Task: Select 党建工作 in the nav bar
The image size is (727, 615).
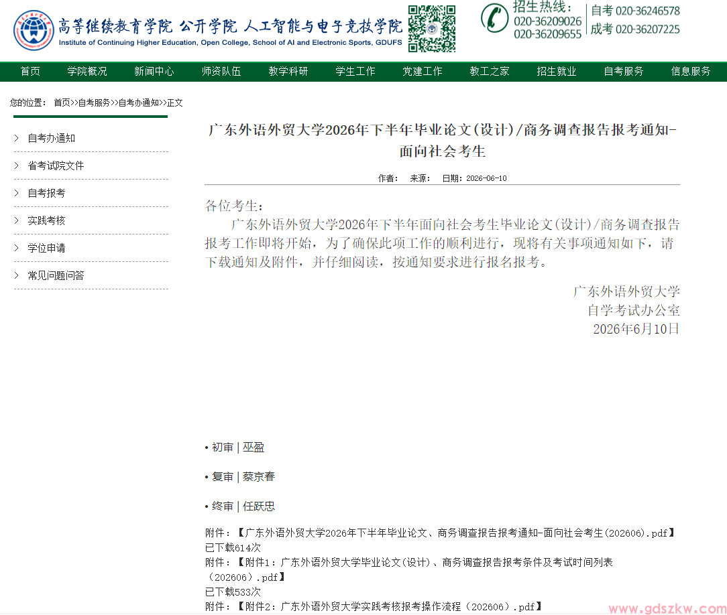Action: coord(423,71)
